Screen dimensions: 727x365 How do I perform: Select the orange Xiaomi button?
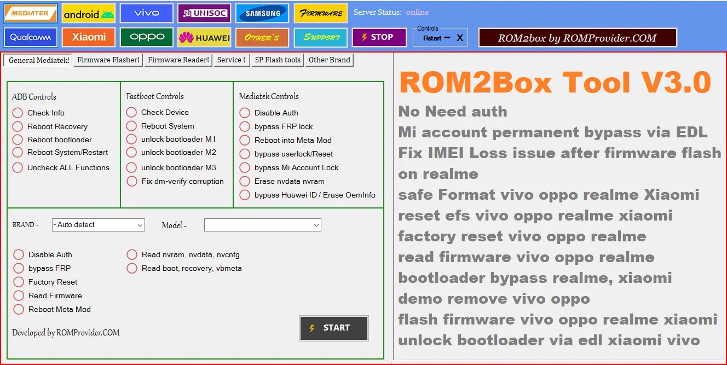(89, 37)
